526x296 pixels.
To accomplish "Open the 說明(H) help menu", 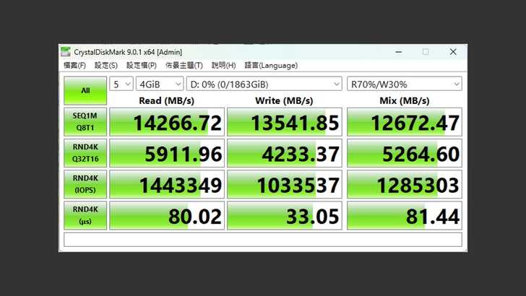I will pyautogui.click(x=223, y=66).
